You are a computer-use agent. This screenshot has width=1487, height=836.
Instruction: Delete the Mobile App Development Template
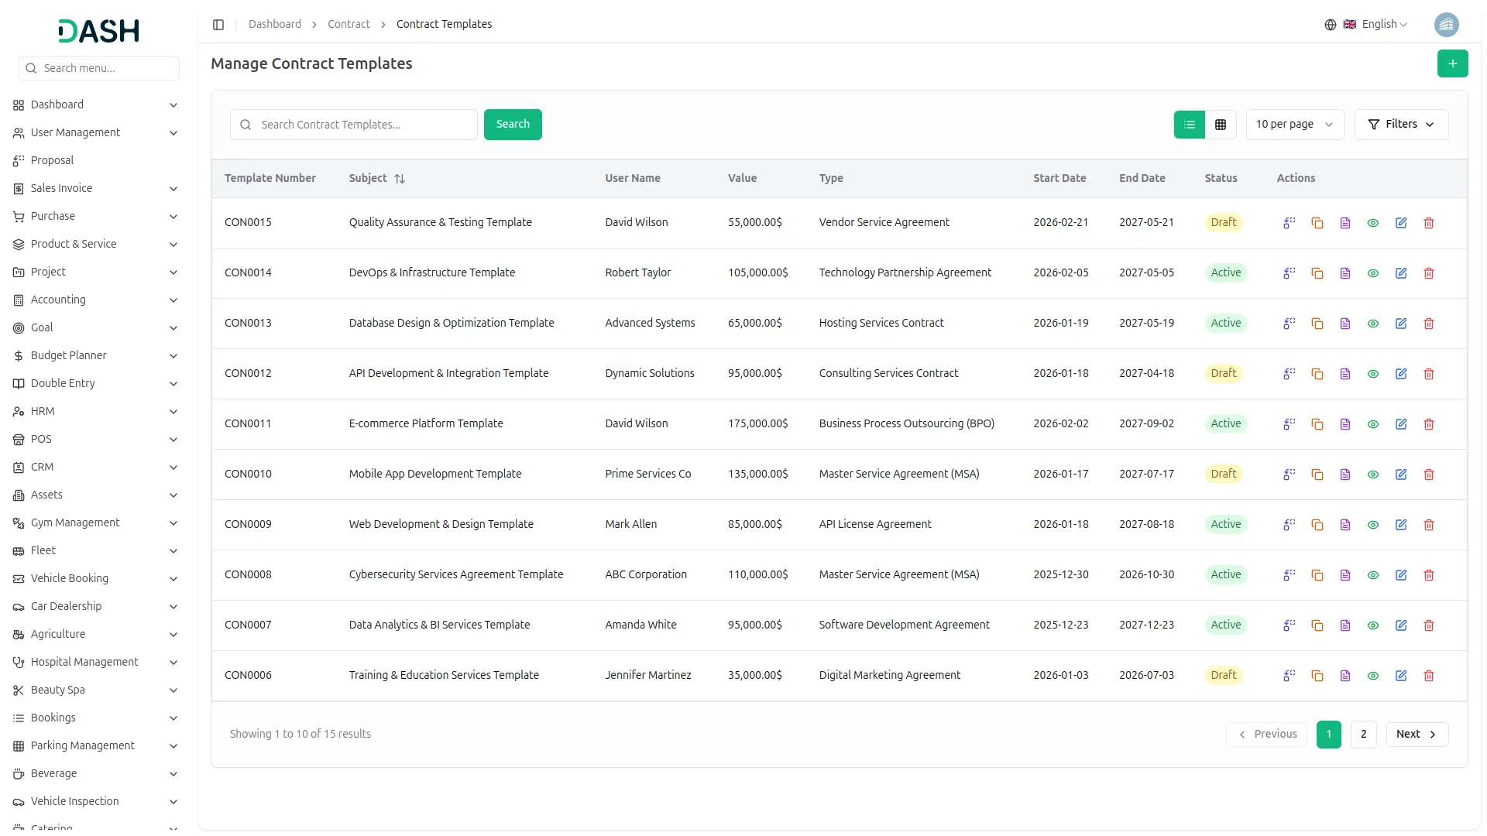point(1429,474)
